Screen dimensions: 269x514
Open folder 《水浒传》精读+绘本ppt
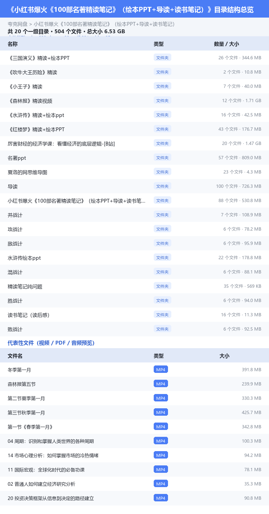click(x=36, y=115)
